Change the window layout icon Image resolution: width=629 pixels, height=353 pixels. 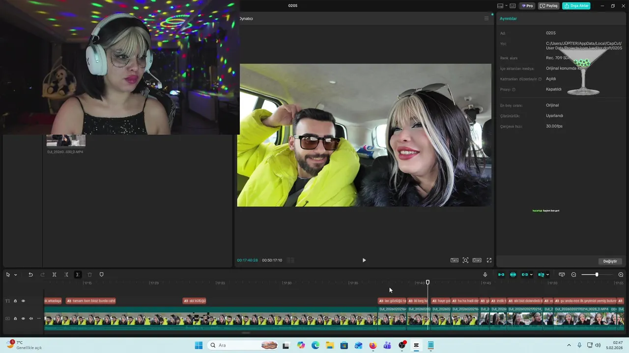(500, 6)
